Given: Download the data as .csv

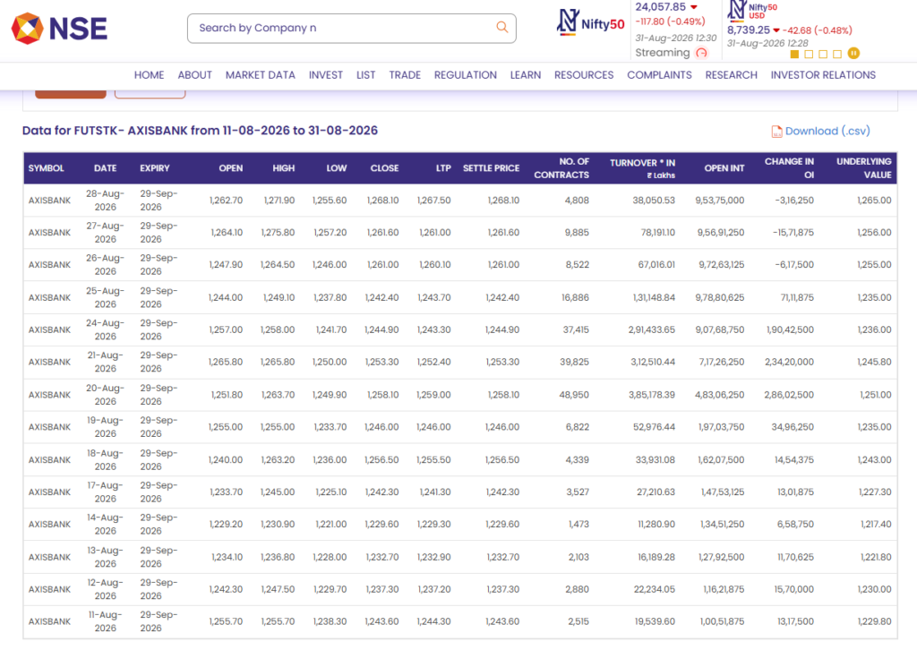Looking at the screenshot, I should click(827, 131).
